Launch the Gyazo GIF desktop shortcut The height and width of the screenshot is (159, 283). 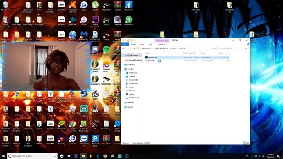(73, 140)
